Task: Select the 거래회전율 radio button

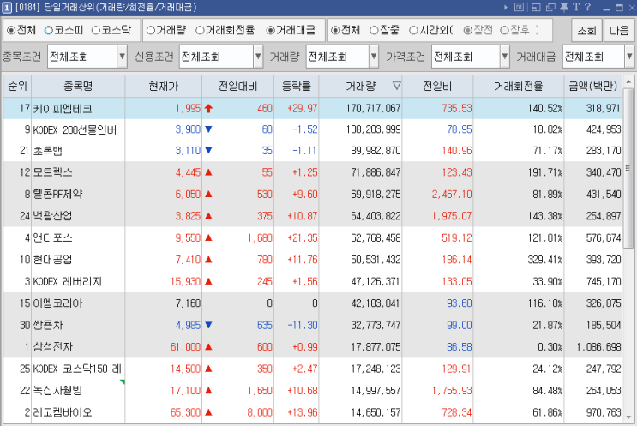Action: click(200, 30)
